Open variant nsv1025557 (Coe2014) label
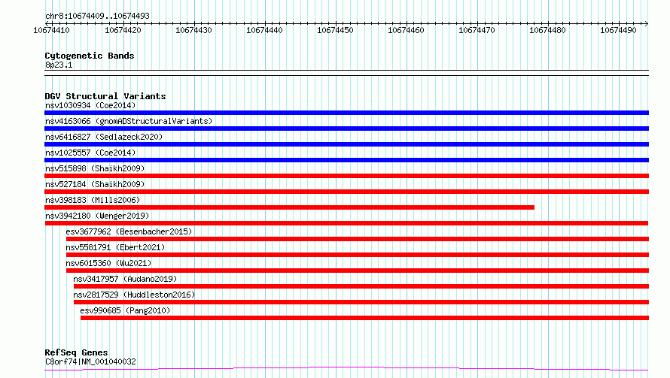Screen dimensions: 670x378 (x=90, y=153)
